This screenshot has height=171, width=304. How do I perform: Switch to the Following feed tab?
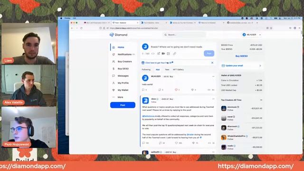(x=146, y=70)
